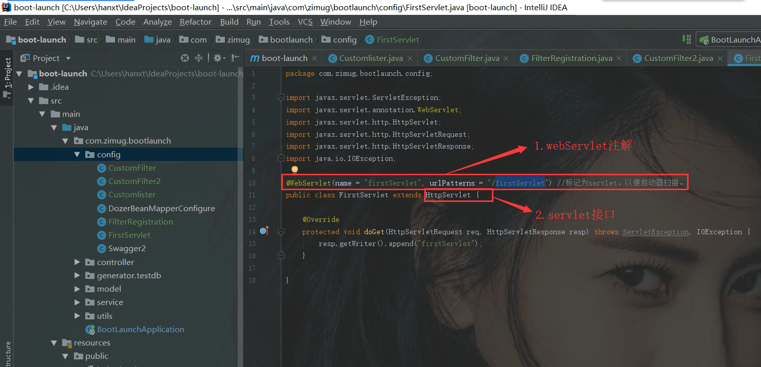
Task: Click BootLaunchApplication Spring icon in tree
Action: click(90, 330)
